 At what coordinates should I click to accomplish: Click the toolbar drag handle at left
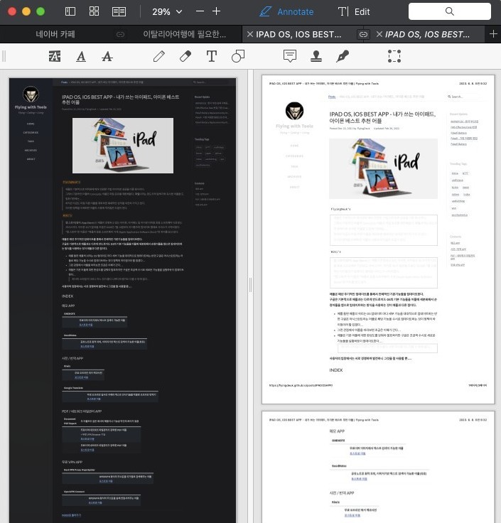pyautogui.click(x=4, y=56)
